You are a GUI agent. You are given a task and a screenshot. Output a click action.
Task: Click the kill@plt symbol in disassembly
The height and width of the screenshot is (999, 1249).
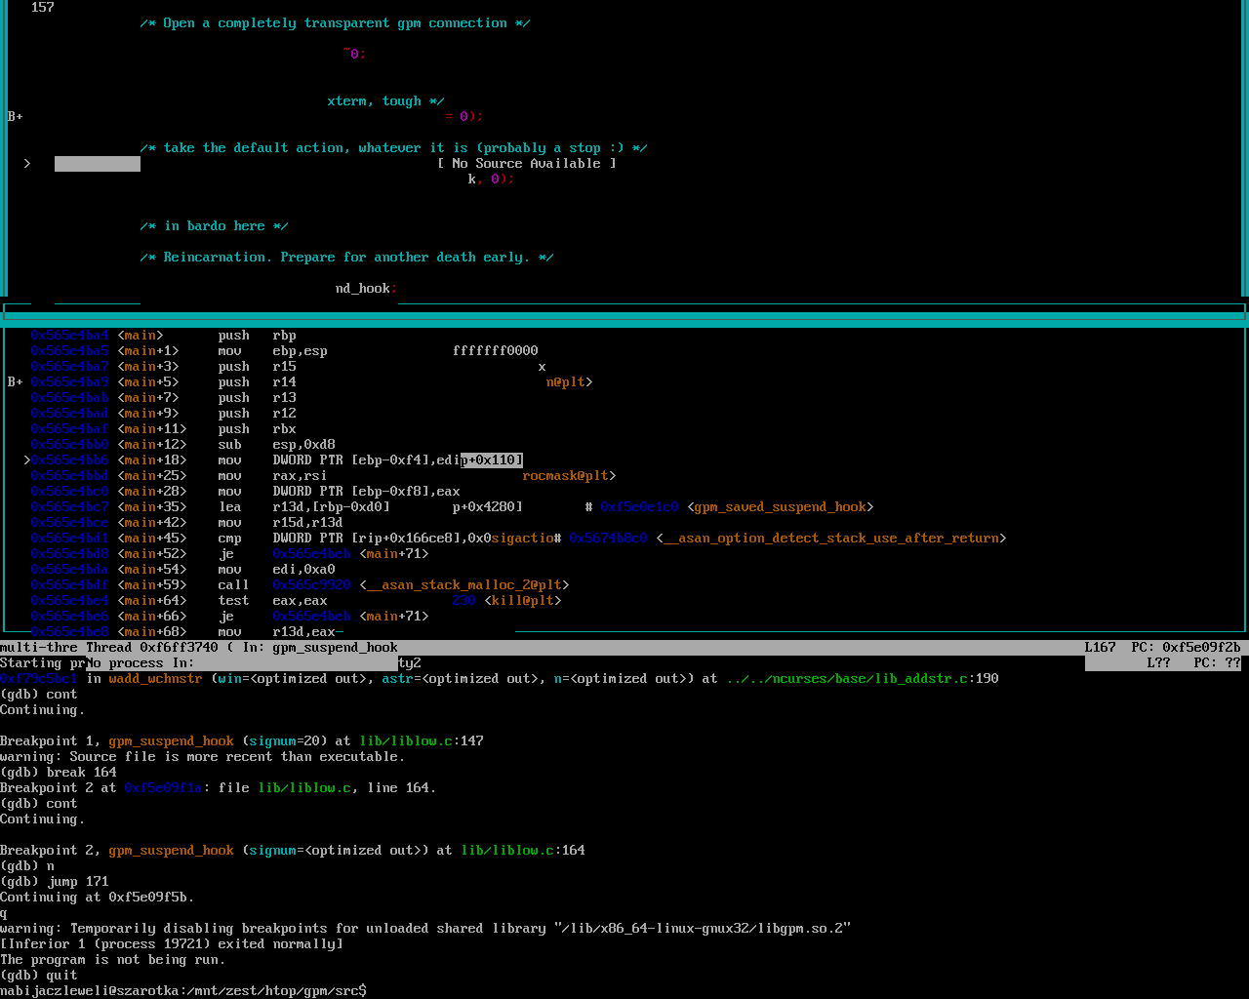(x=522, y=601)
